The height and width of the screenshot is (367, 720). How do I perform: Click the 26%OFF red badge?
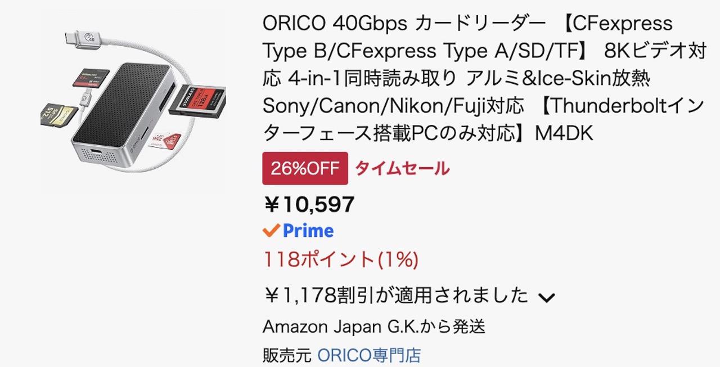click(x=305, y=168)
